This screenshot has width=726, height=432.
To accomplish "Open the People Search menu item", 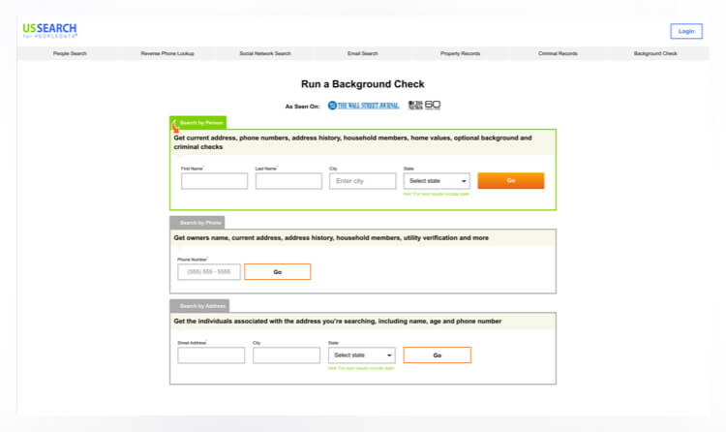I will [x=70, y=53].
